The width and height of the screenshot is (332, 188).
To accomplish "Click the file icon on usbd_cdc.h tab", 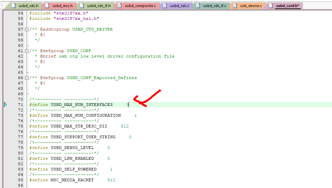I will click(13, 6).
